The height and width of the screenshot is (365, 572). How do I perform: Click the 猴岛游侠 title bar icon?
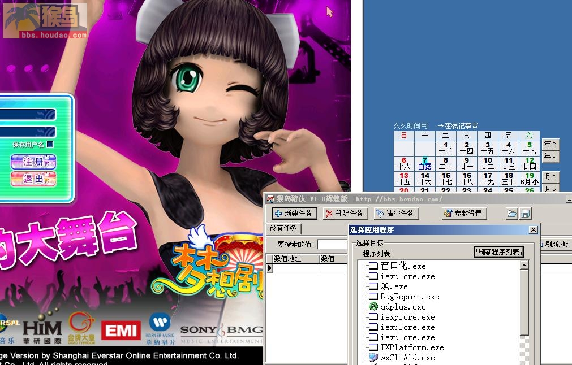coord(270,199)
